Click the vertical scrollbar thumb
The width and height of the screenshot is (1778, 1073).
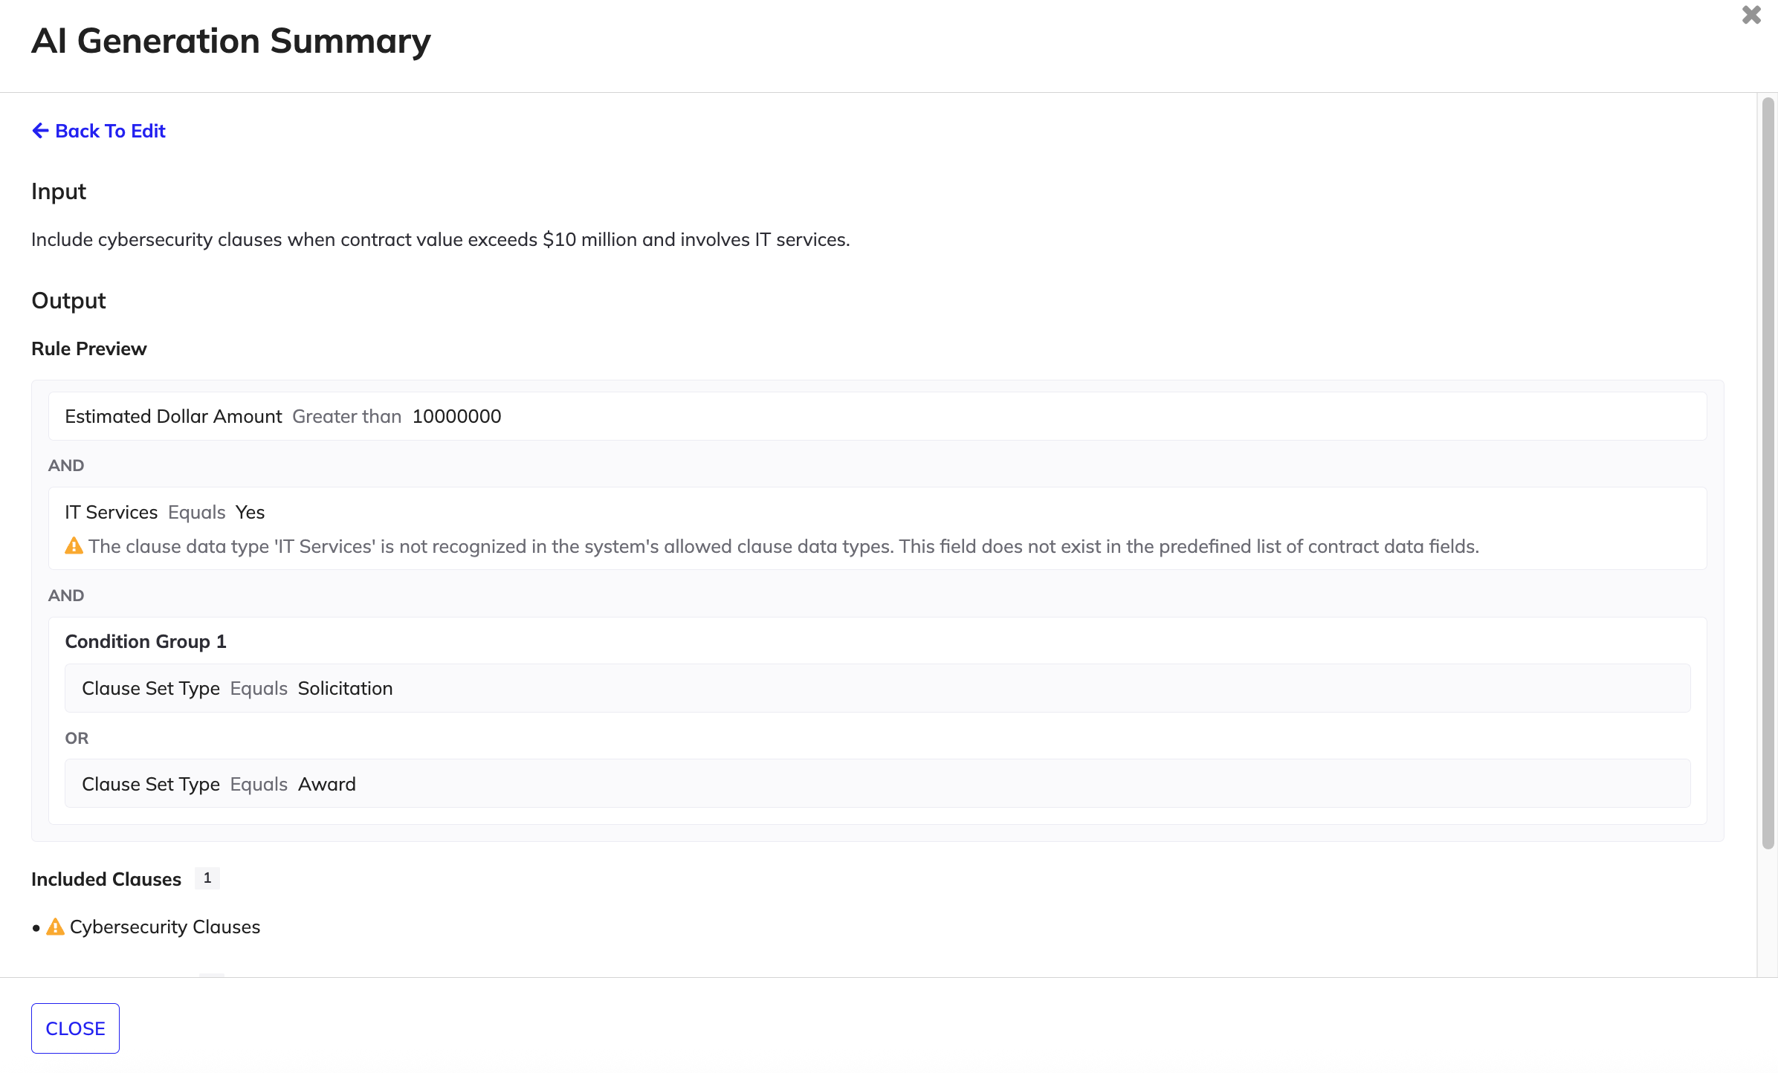tap(1768, 473)
